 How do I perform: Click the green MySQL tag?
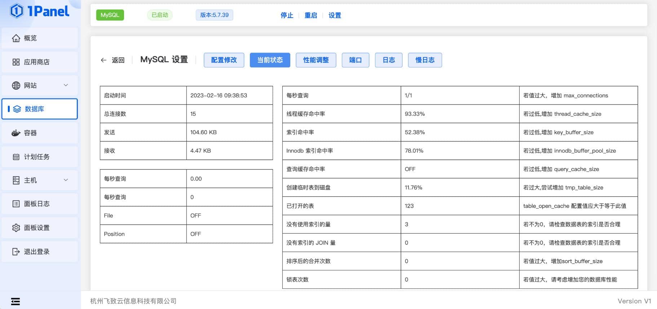(110, 15)
